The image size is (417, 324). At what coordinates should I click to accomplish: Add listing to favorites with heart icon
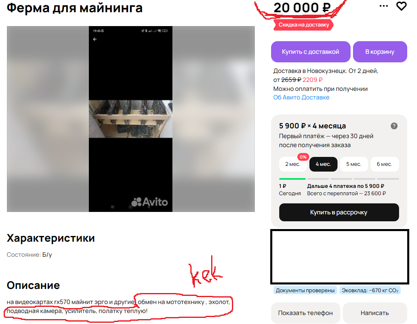pos(402,6)
